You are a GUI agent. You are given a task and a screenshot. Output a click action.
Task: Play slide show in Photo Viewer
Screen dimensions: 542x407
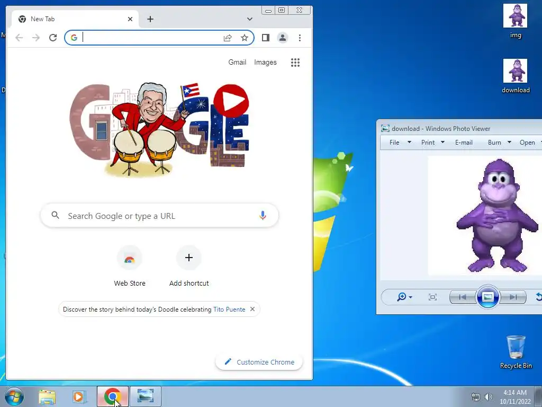click(487, 297)
